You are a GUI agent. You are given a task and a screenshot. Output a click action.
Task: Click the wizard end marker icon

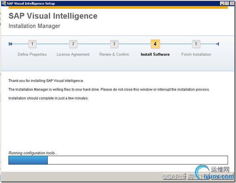tap(217, 44)
